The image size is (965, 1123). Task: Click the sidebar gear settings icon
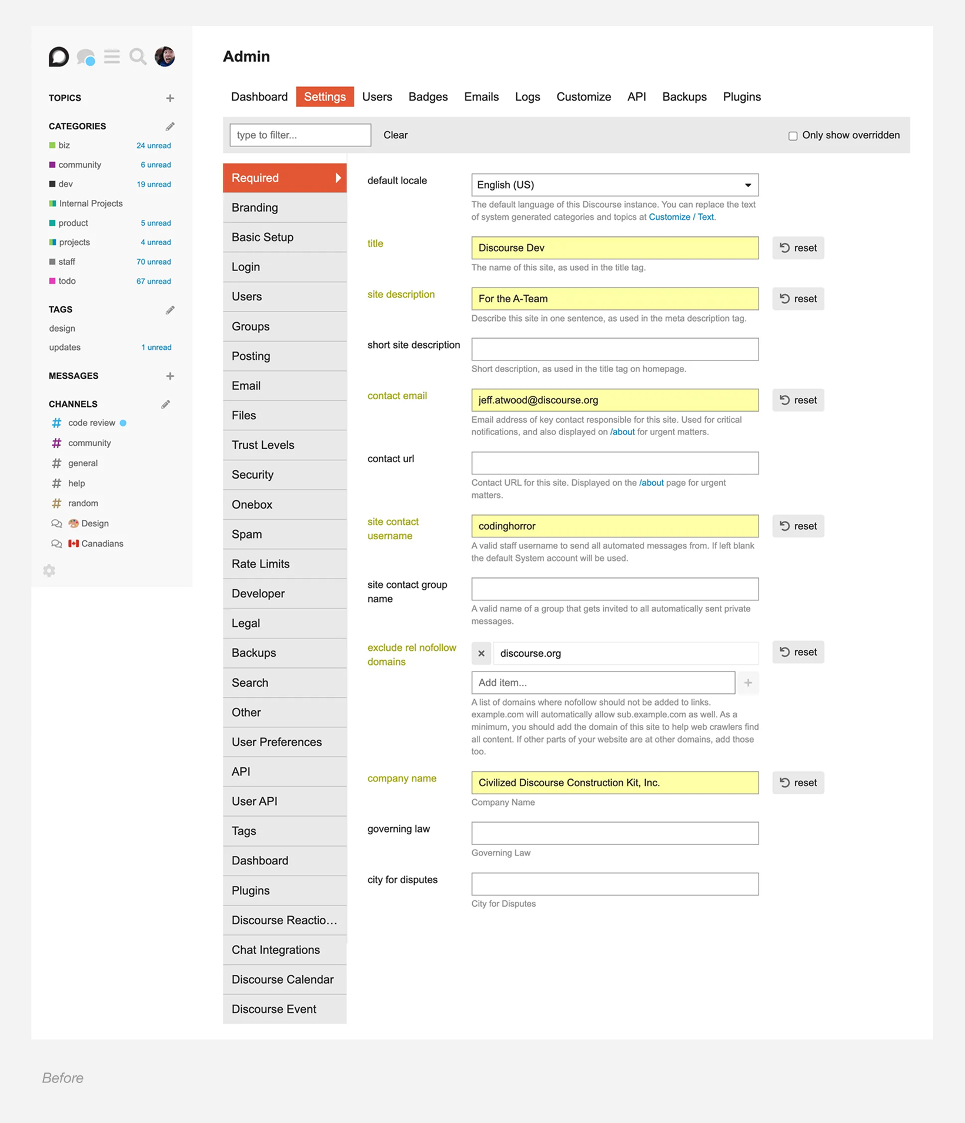(49, 570)
